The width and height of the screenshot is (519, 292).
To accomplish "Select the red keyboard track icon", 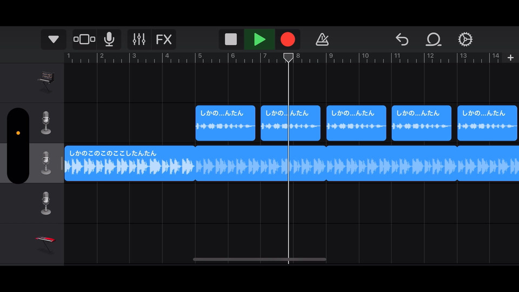I will point(45,244).
